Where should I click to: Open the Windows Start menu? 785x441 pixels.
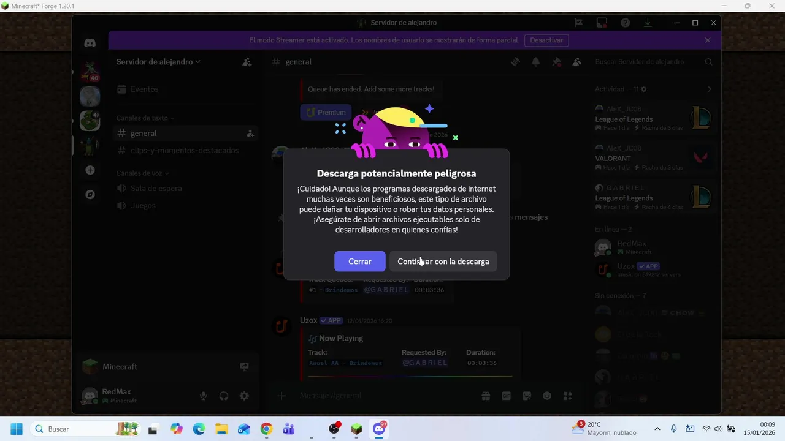pos(17,429)
